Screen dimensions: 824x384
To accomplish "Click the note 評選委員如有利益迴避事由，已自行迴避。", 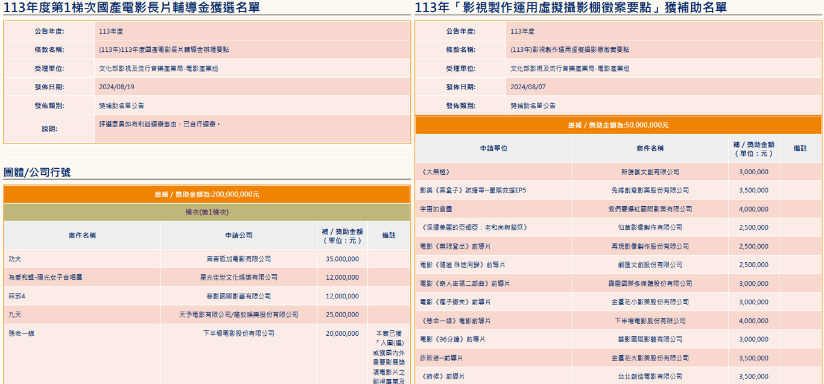I will coord(160,124).
